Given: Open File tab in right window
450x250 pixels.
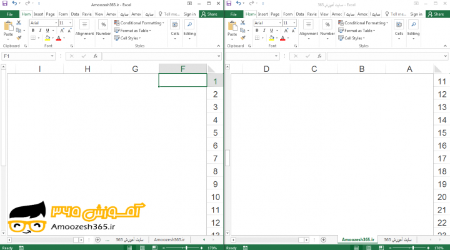Looking at the screenshot, I should [234, 14].
